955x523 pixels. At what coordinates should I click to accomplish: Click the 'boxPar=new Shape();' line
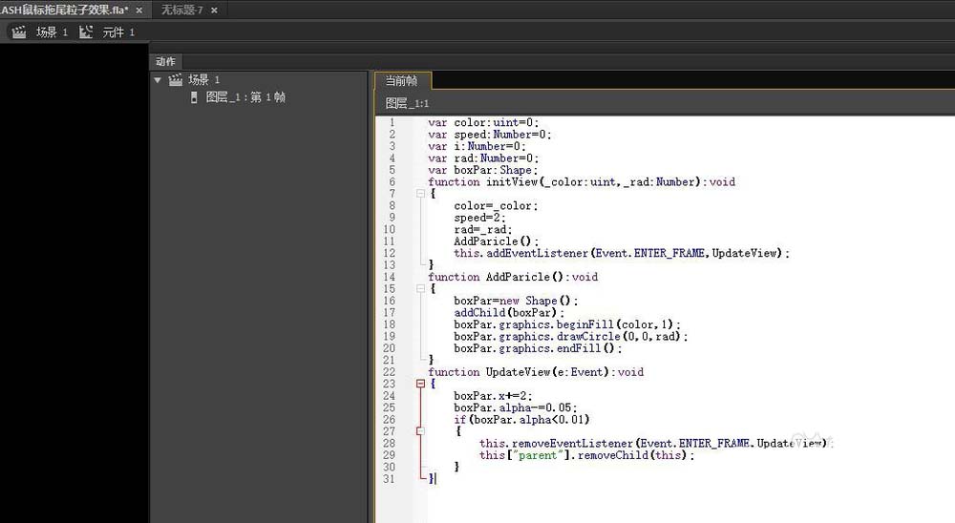[516, 301]
